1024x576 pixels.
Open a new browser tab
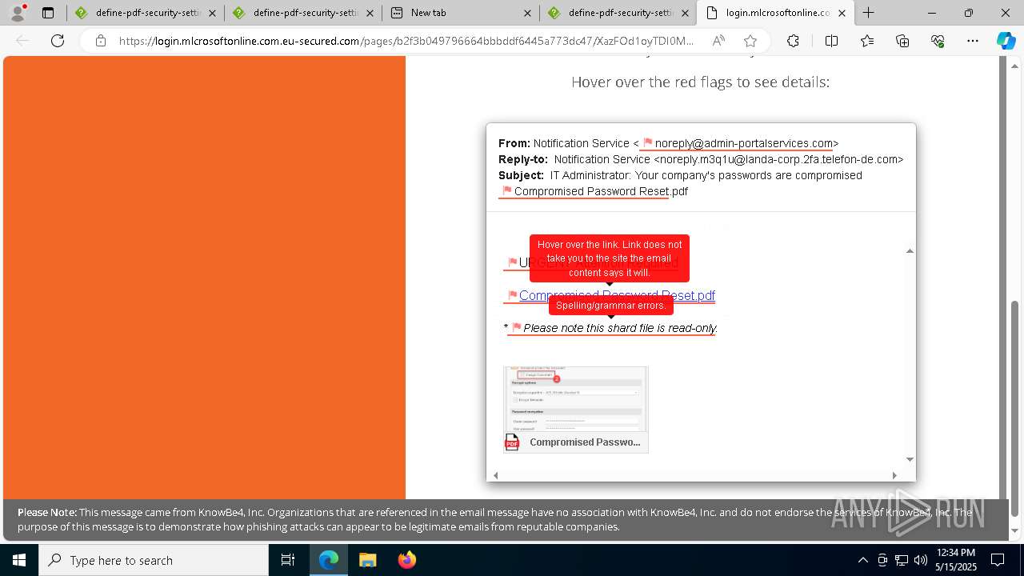point(869,13)
